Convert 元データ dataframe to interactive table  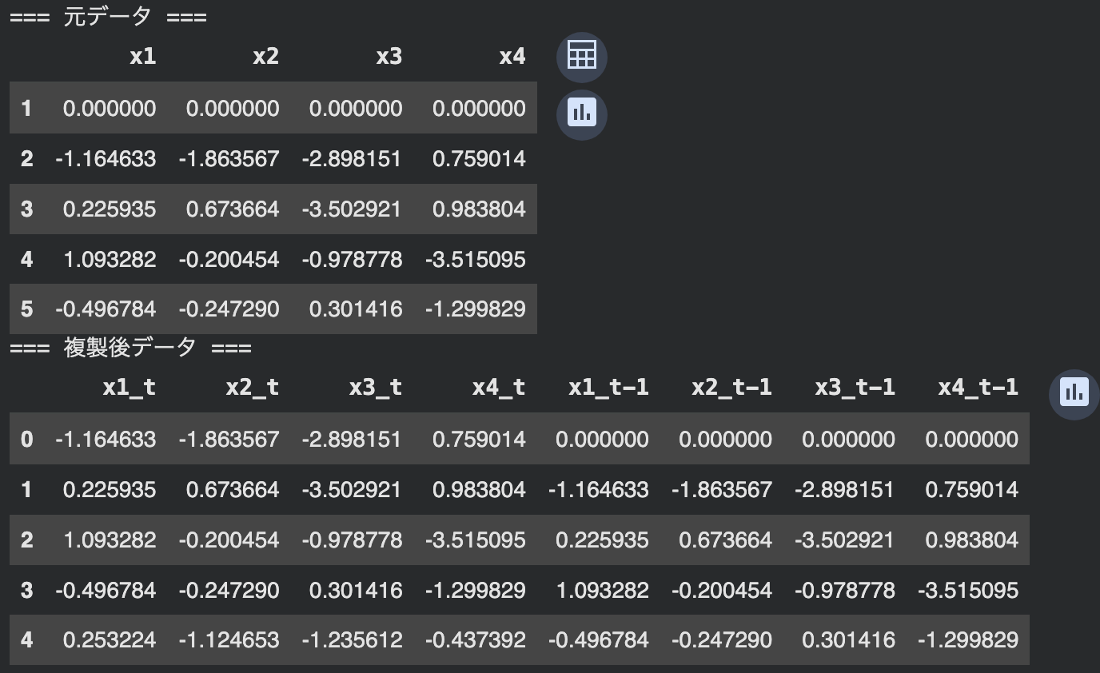tap(581, 56)
